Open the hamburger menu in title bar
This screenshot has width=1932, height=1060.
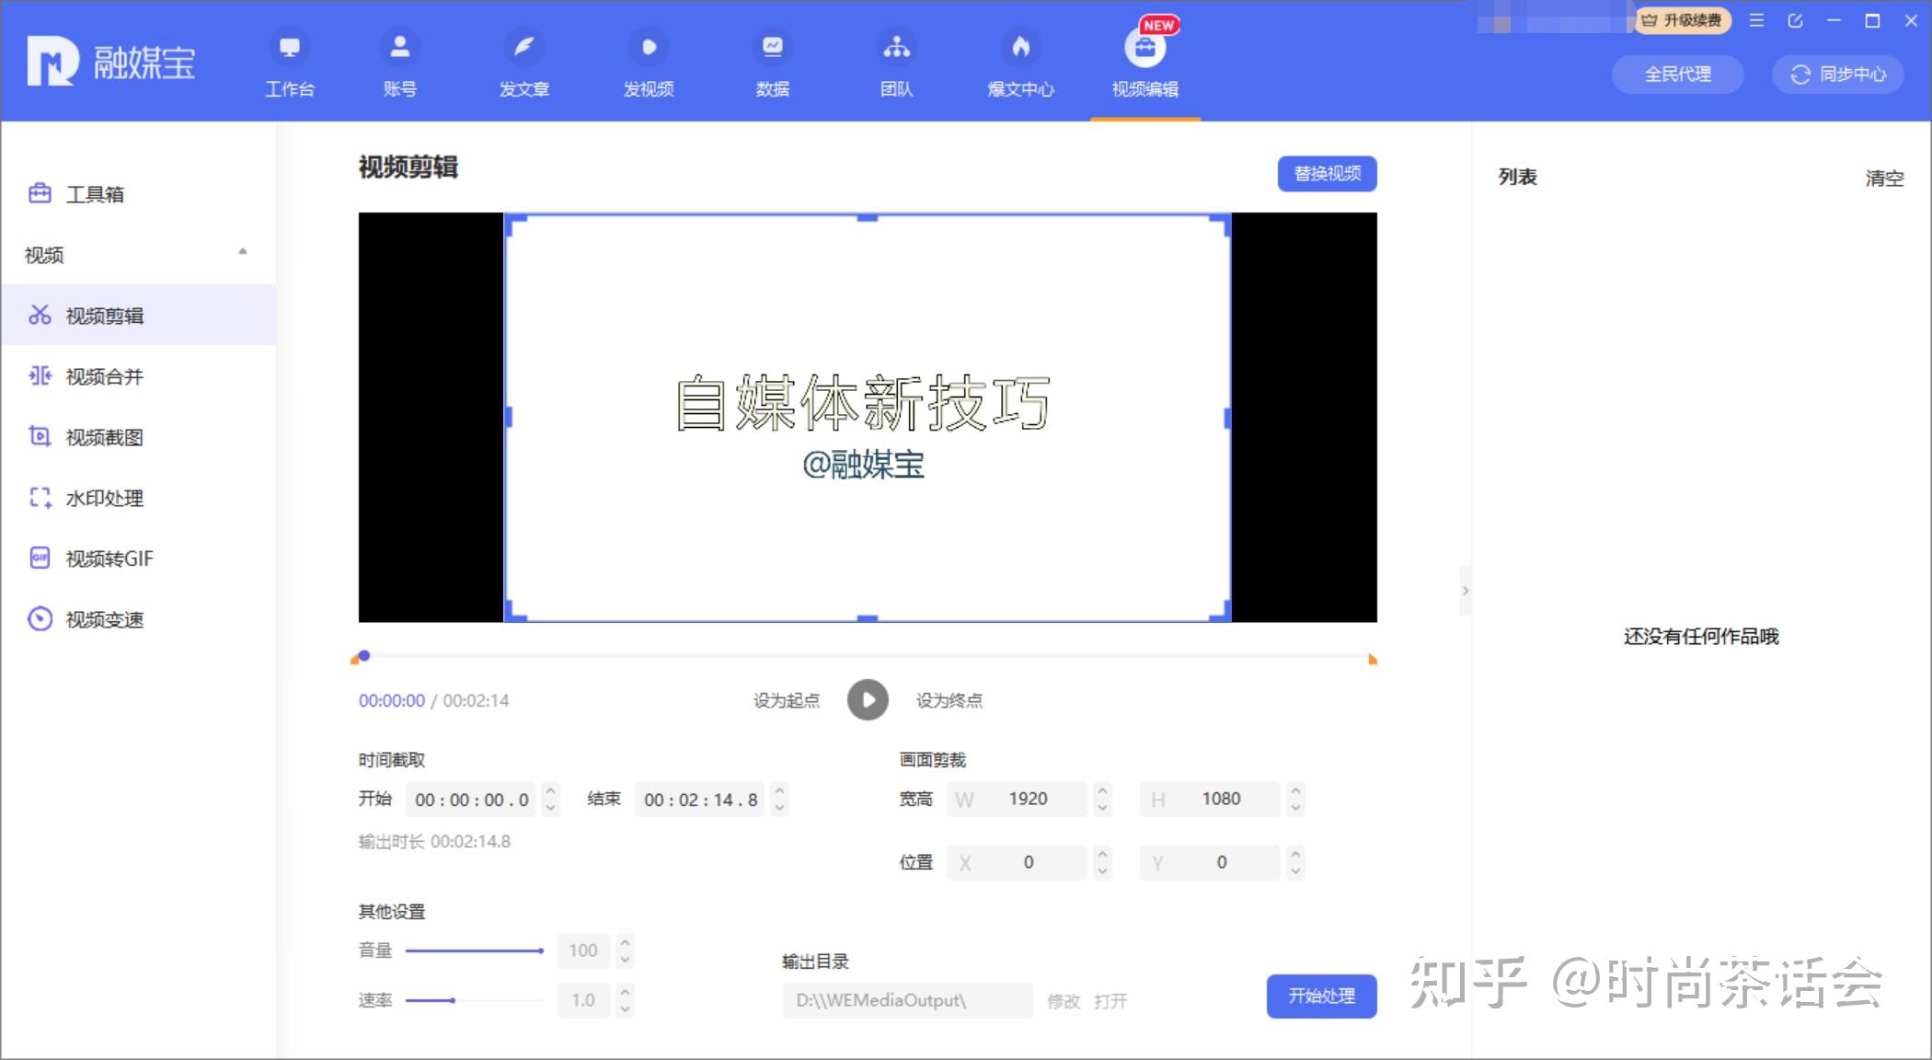tap(1756, 20)
